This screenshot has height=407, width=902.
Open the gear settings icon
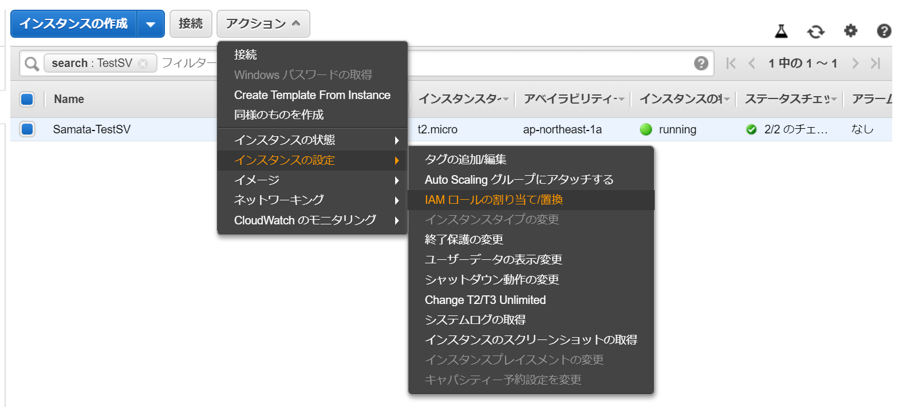[x=850, y=30]
